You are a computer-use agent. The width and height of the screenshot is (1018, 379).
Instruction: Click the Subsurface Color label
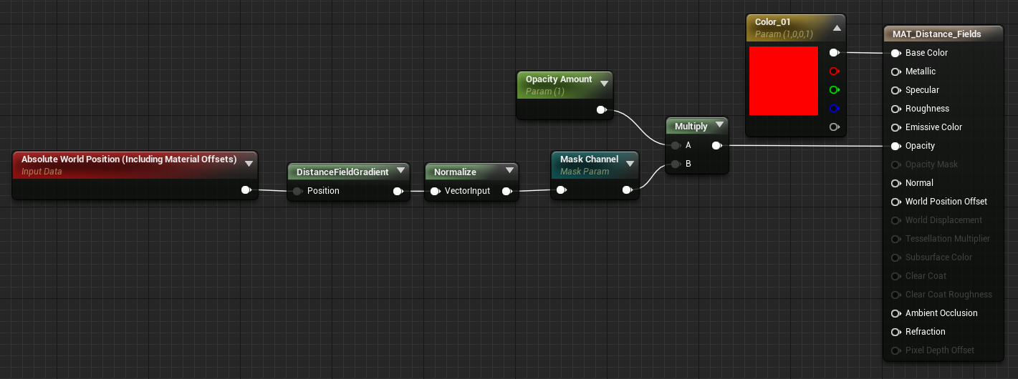coord(939,257)
